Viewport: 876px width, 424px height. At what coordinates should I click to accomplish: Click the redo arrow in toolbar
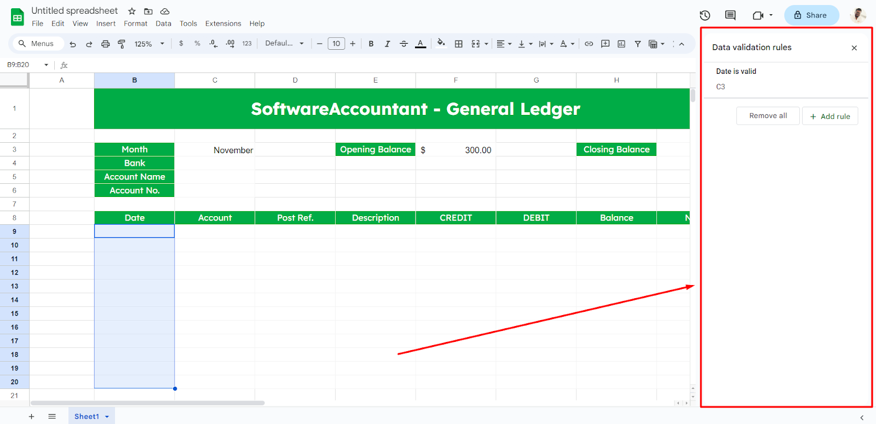(x=89, y=44)
